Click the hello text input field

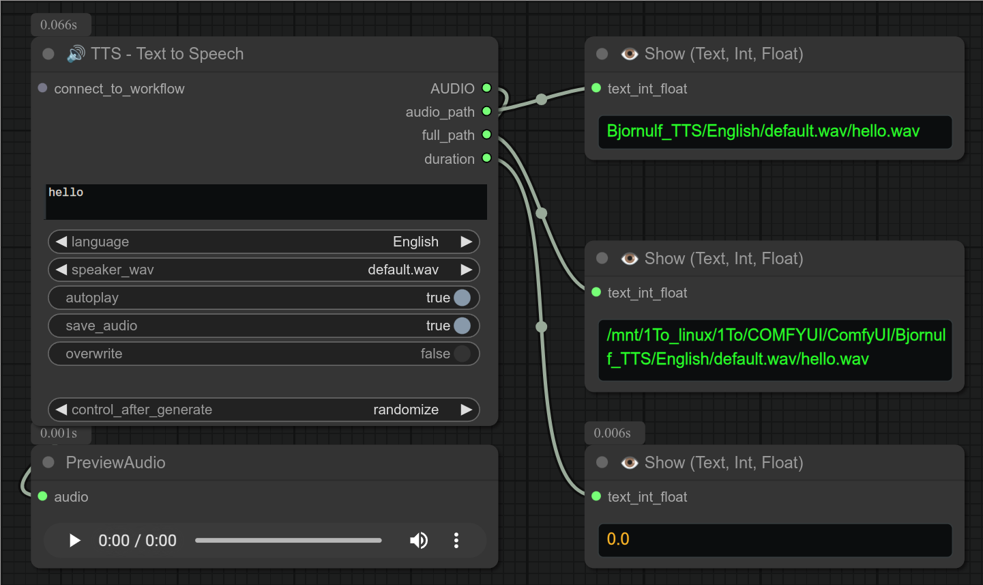266,201
